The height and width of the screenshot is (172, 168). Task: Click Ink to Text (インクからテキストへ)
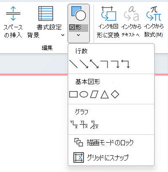coord(131,22)
